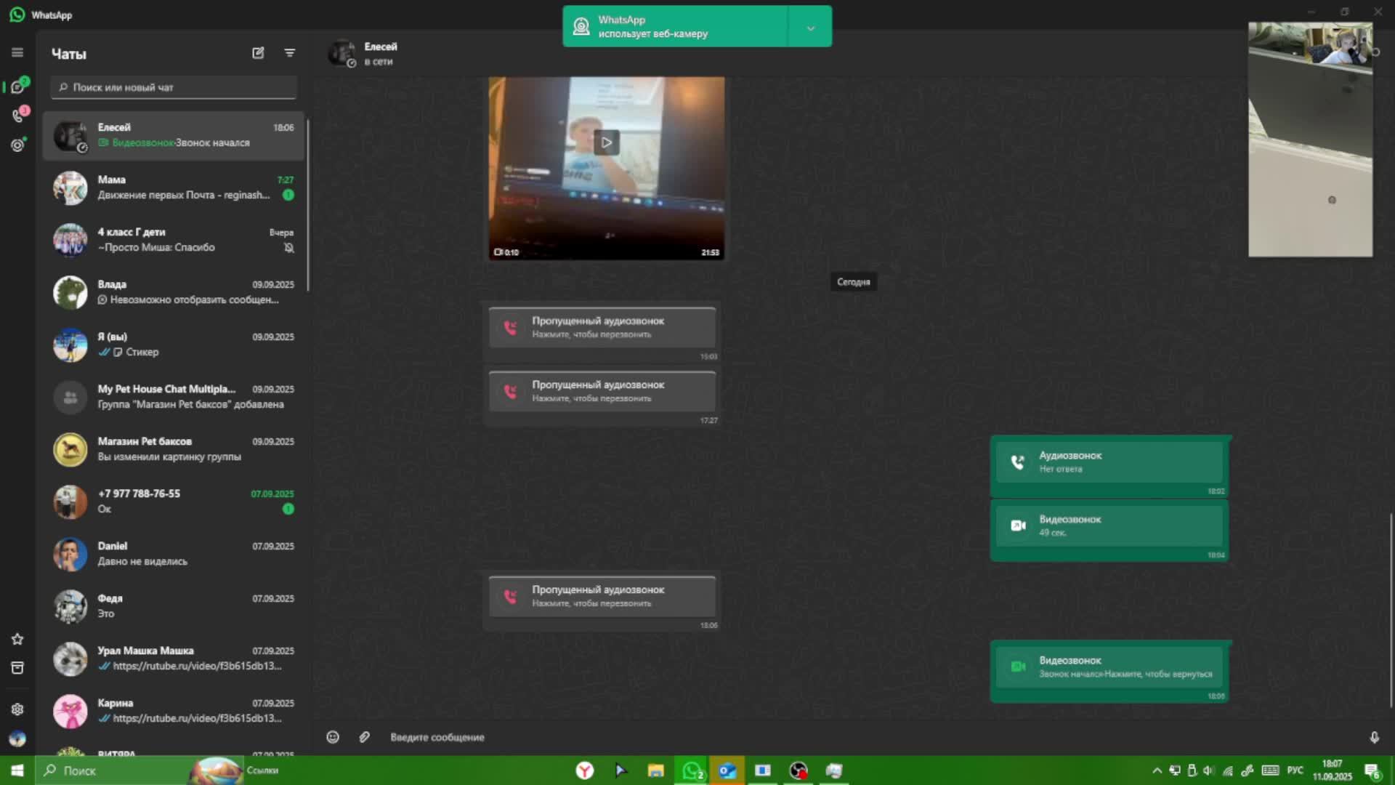
Task: Expand the webcam usage notification chevron
Action: (x=810, y=28)
